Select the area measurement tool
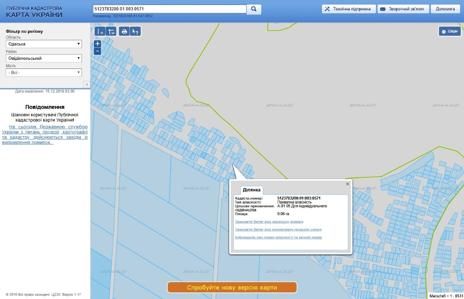 (x=111, y=32)
